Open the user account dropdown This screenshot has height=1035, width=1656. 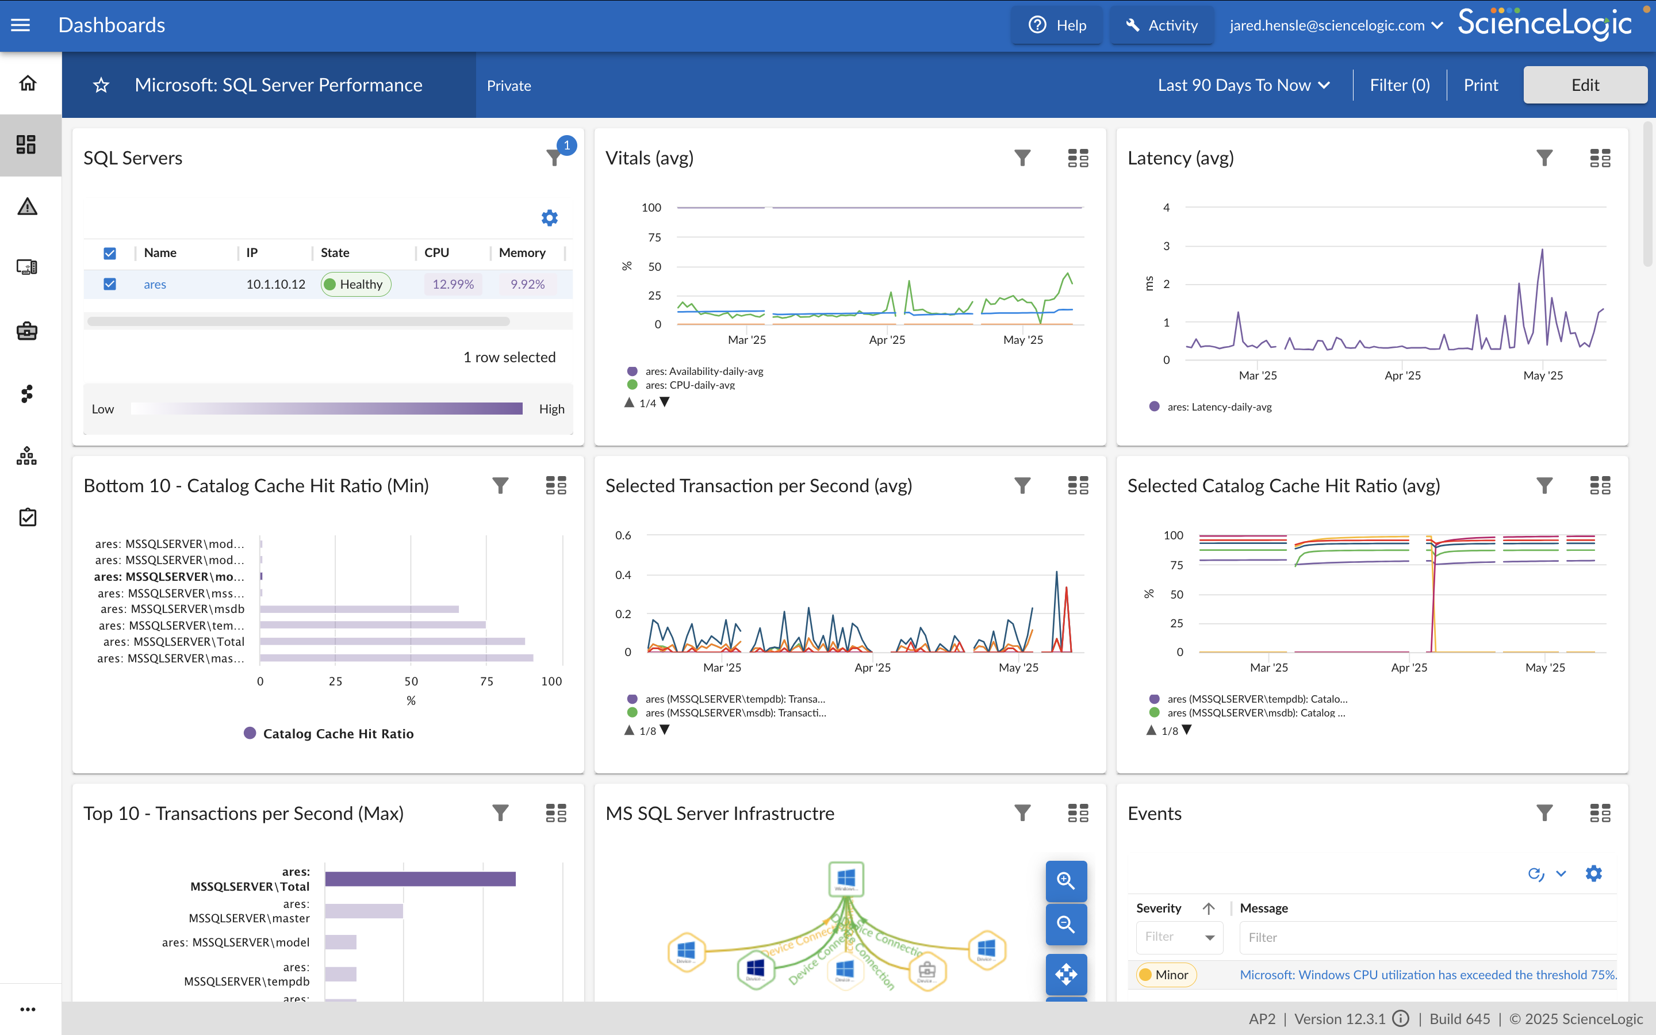coord(1336,25)
